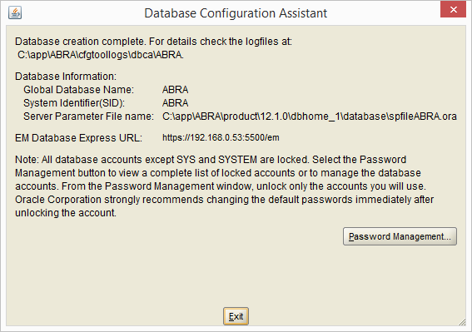This screenshot has height=332, width=472.
Task: Click the note about locked accounts
Action: (x=224, y=186)
